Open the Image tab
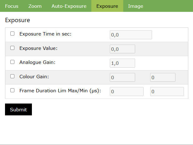Viewport: 193px width, 145px height. point(135,6)
